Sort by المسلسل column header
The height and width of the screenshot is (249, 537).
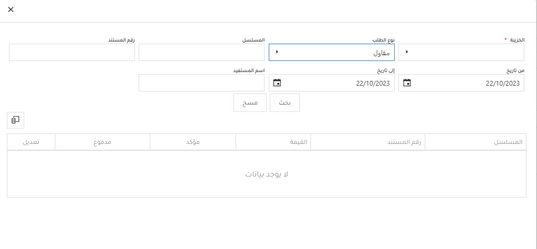point(475,142)
